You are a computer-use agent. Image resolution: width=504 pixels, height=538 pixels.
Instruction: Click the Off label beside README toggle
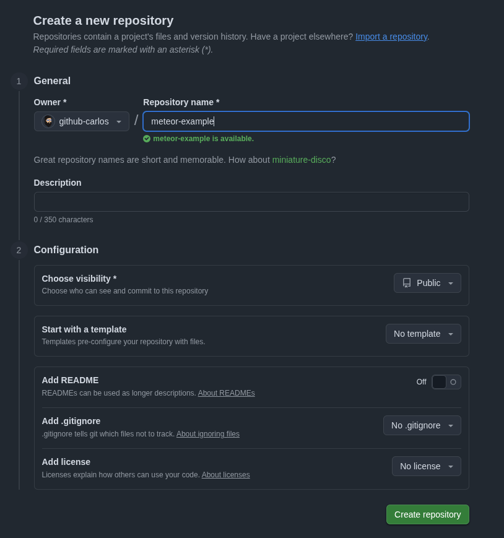pyautogui.click(x=421, y=382)
